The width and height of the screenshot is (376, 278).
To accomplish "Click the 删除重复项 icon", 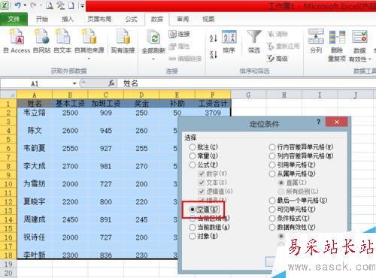I will tap(337, 37).
